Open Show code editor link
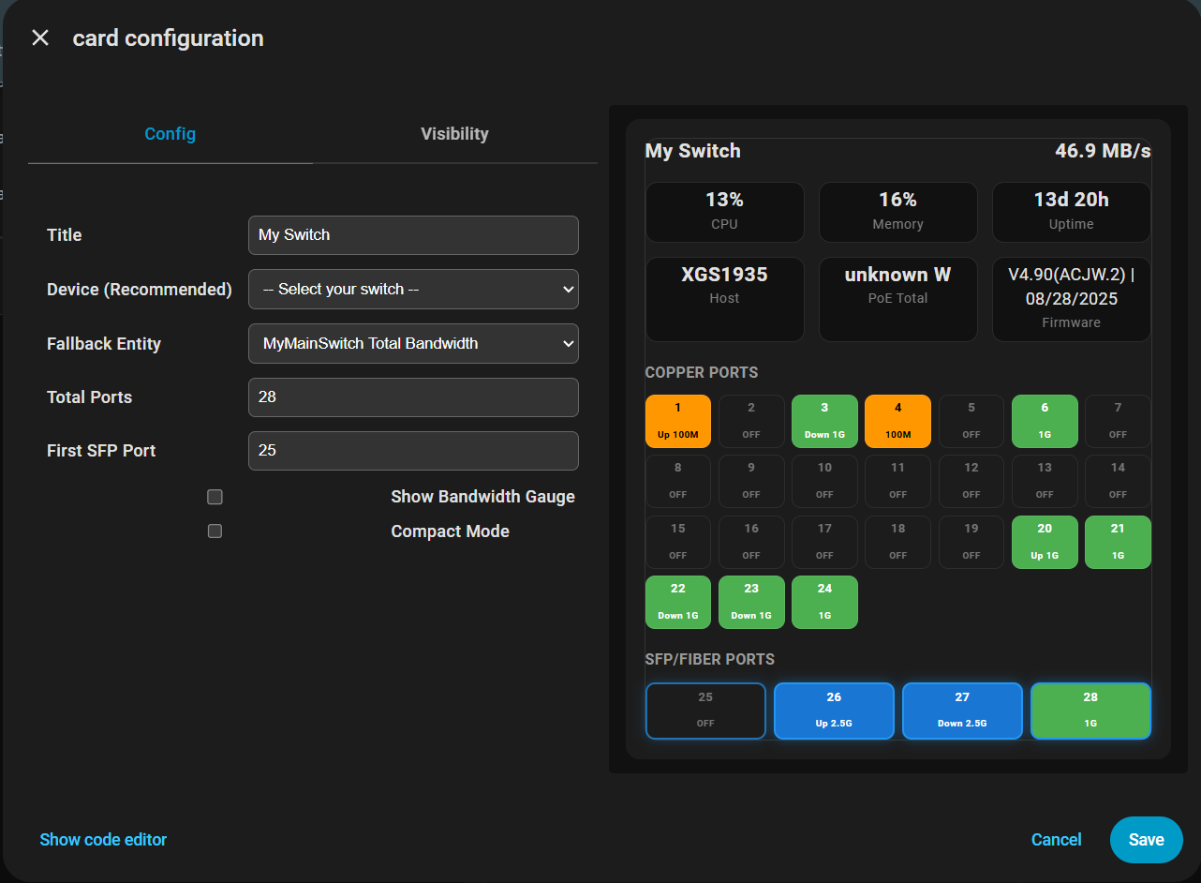 click(103, 840)
